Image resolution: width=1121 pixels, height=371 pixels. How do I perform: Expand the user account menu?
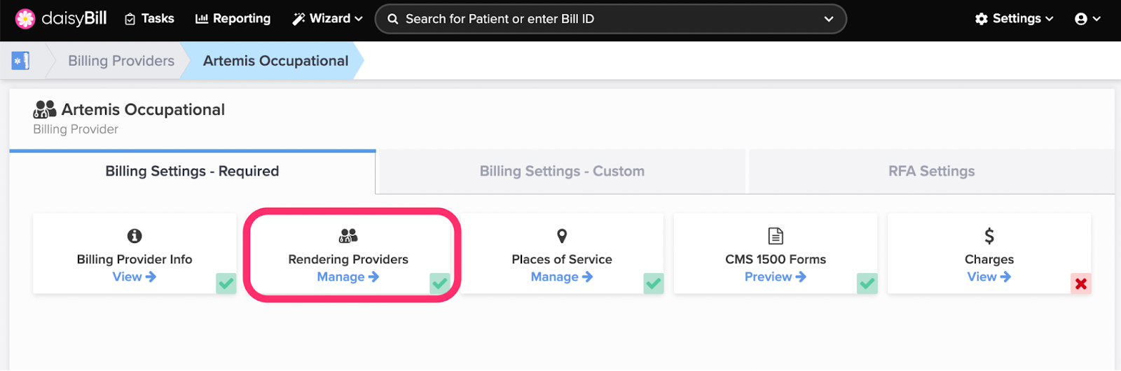tap(1088, 19)
